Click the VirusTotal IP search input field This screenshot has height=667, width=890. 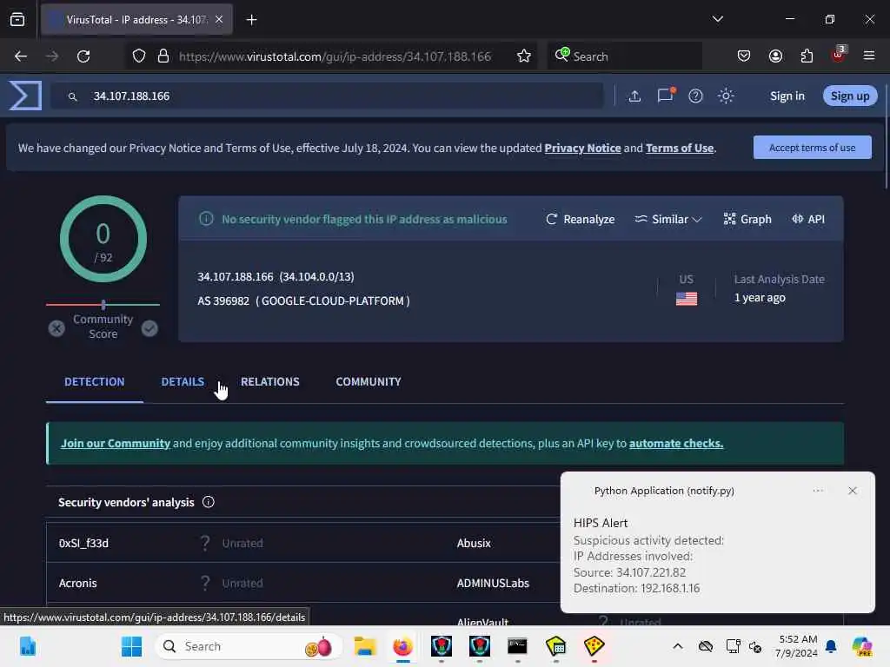[327, 96]
